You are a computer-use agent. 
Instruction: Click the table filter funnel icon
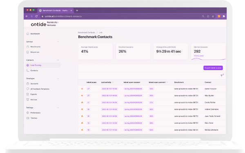222,75
